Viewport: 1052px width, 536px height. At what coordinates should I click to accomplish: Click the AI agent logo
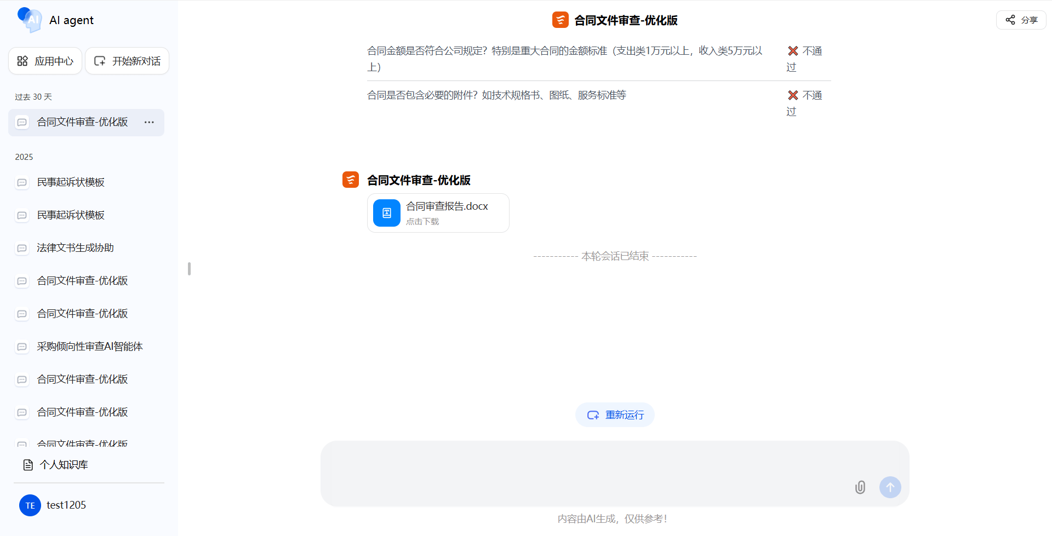click(x=30, y=20)
